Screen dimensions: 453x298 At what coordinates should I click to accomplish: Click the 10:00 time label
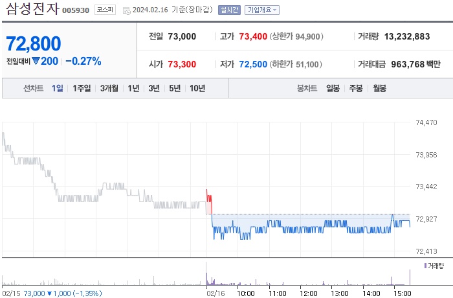point(246,293)
